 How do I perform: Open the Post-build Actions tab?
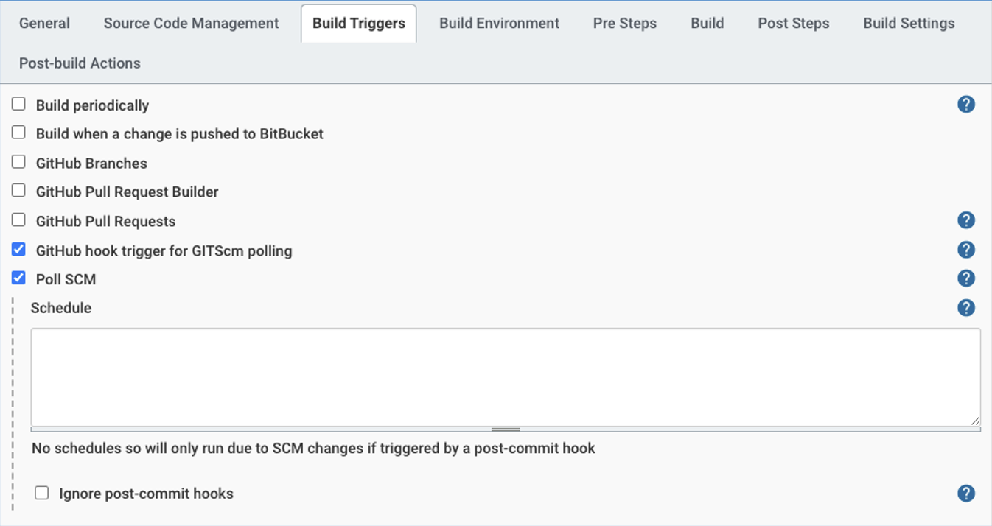coord(80,63)
